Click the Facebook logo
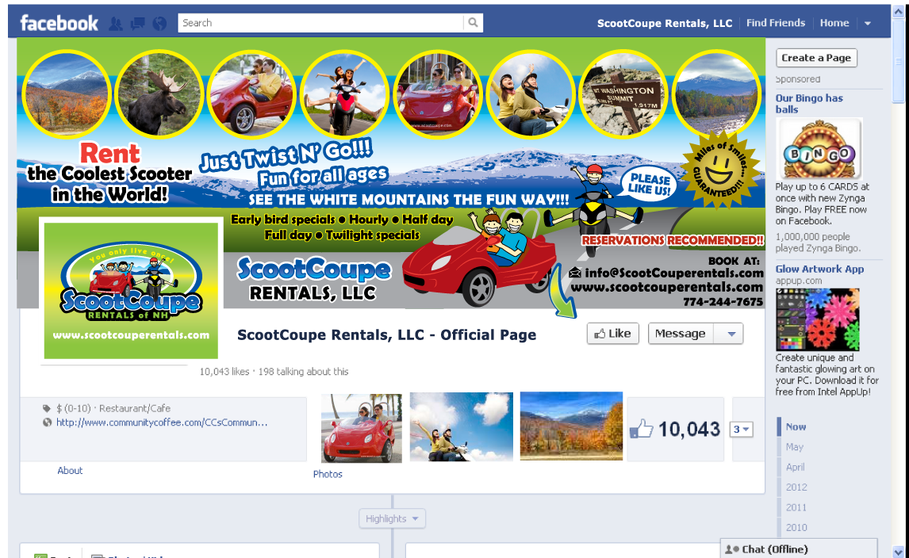Screen dimensions: 909x558 (x=59, y=23)
